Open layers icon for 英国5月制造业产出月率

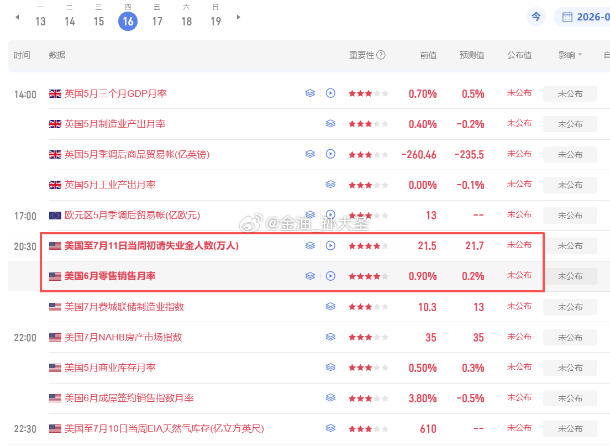coord(330,124)
